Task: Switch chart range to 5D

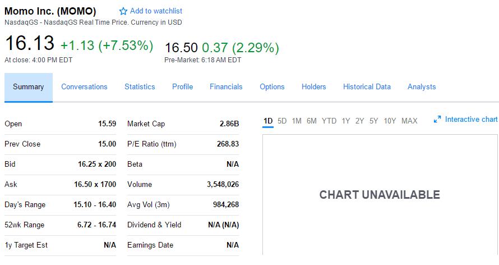Action: coord(282,121)
